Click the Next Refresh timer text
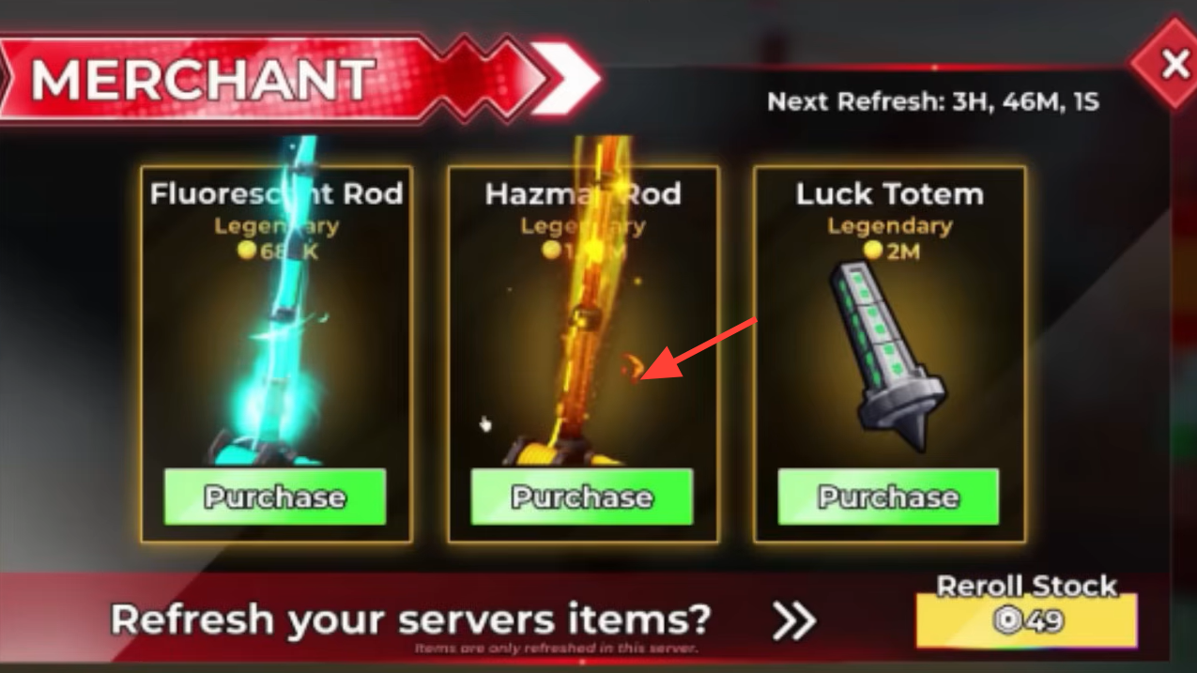 pyautogui.click(x=933, y=101)
